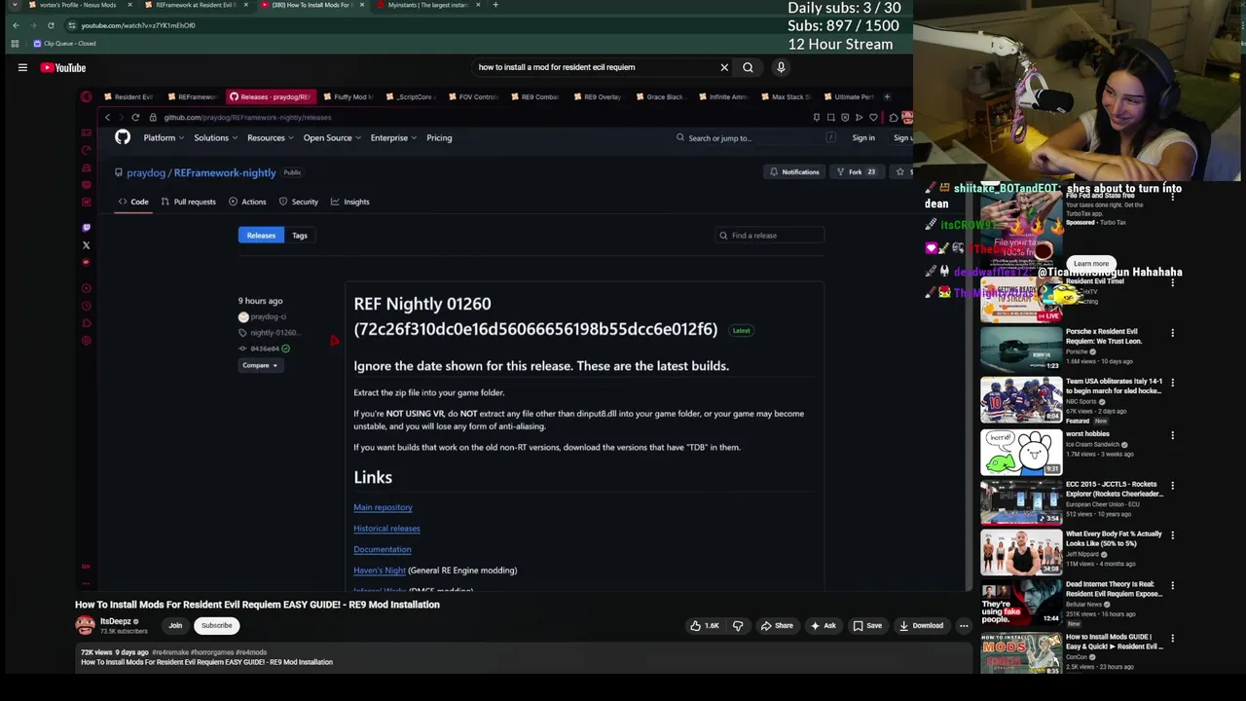
Task: Expand the video description box text
Action: [x=526, y=658]
